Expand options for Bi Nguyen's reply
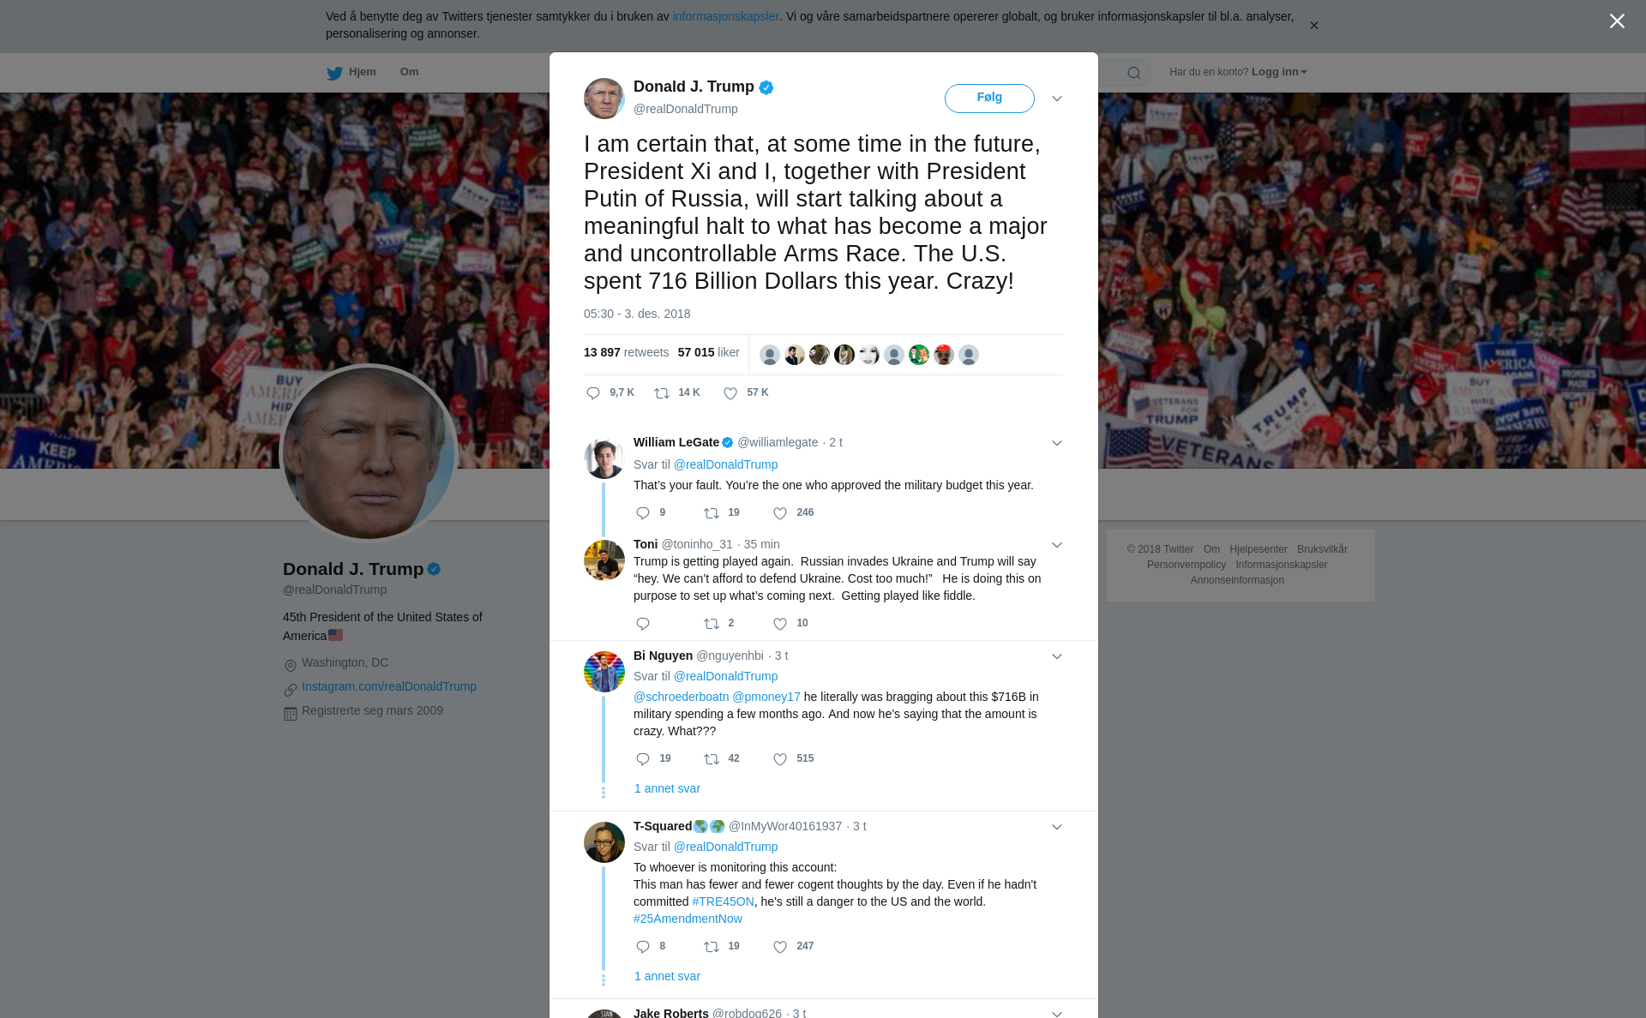The height and width of the screenshot is (1018, 1646). pos(1057,656)
